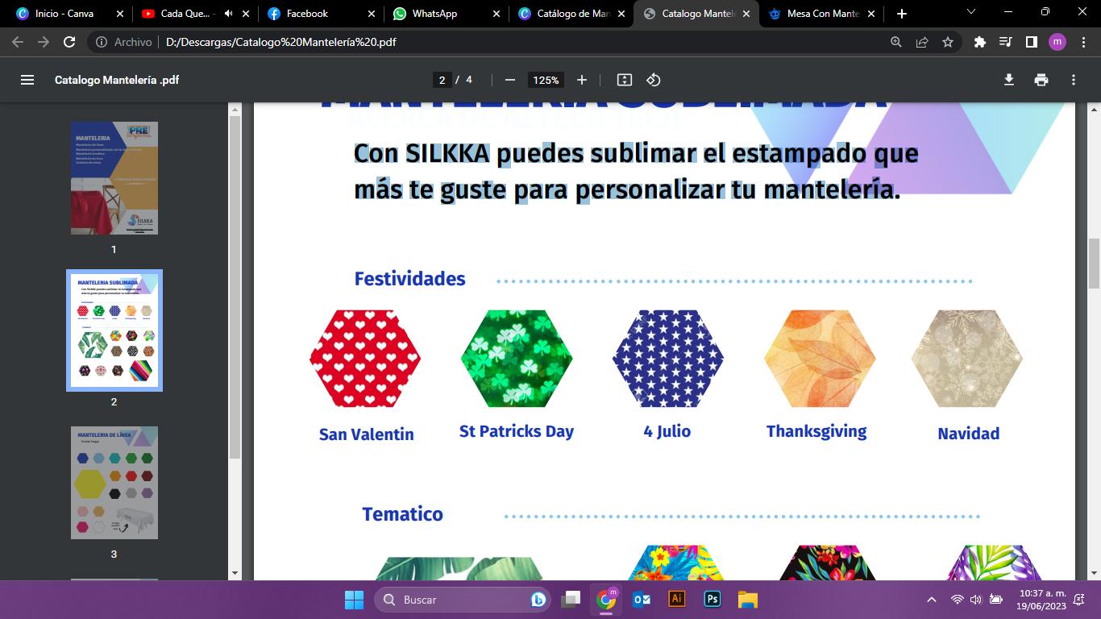The image size is (1101, 619).
Task: Open the Chrome profile avatar
Action: coord(1057,42)
